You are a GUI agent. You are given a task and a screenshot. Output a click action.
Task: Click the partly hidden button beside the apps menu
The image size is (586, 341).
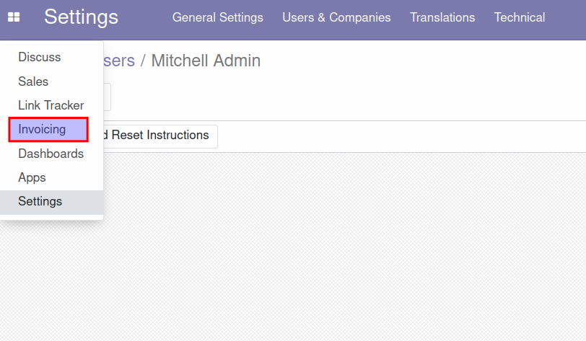107,97
